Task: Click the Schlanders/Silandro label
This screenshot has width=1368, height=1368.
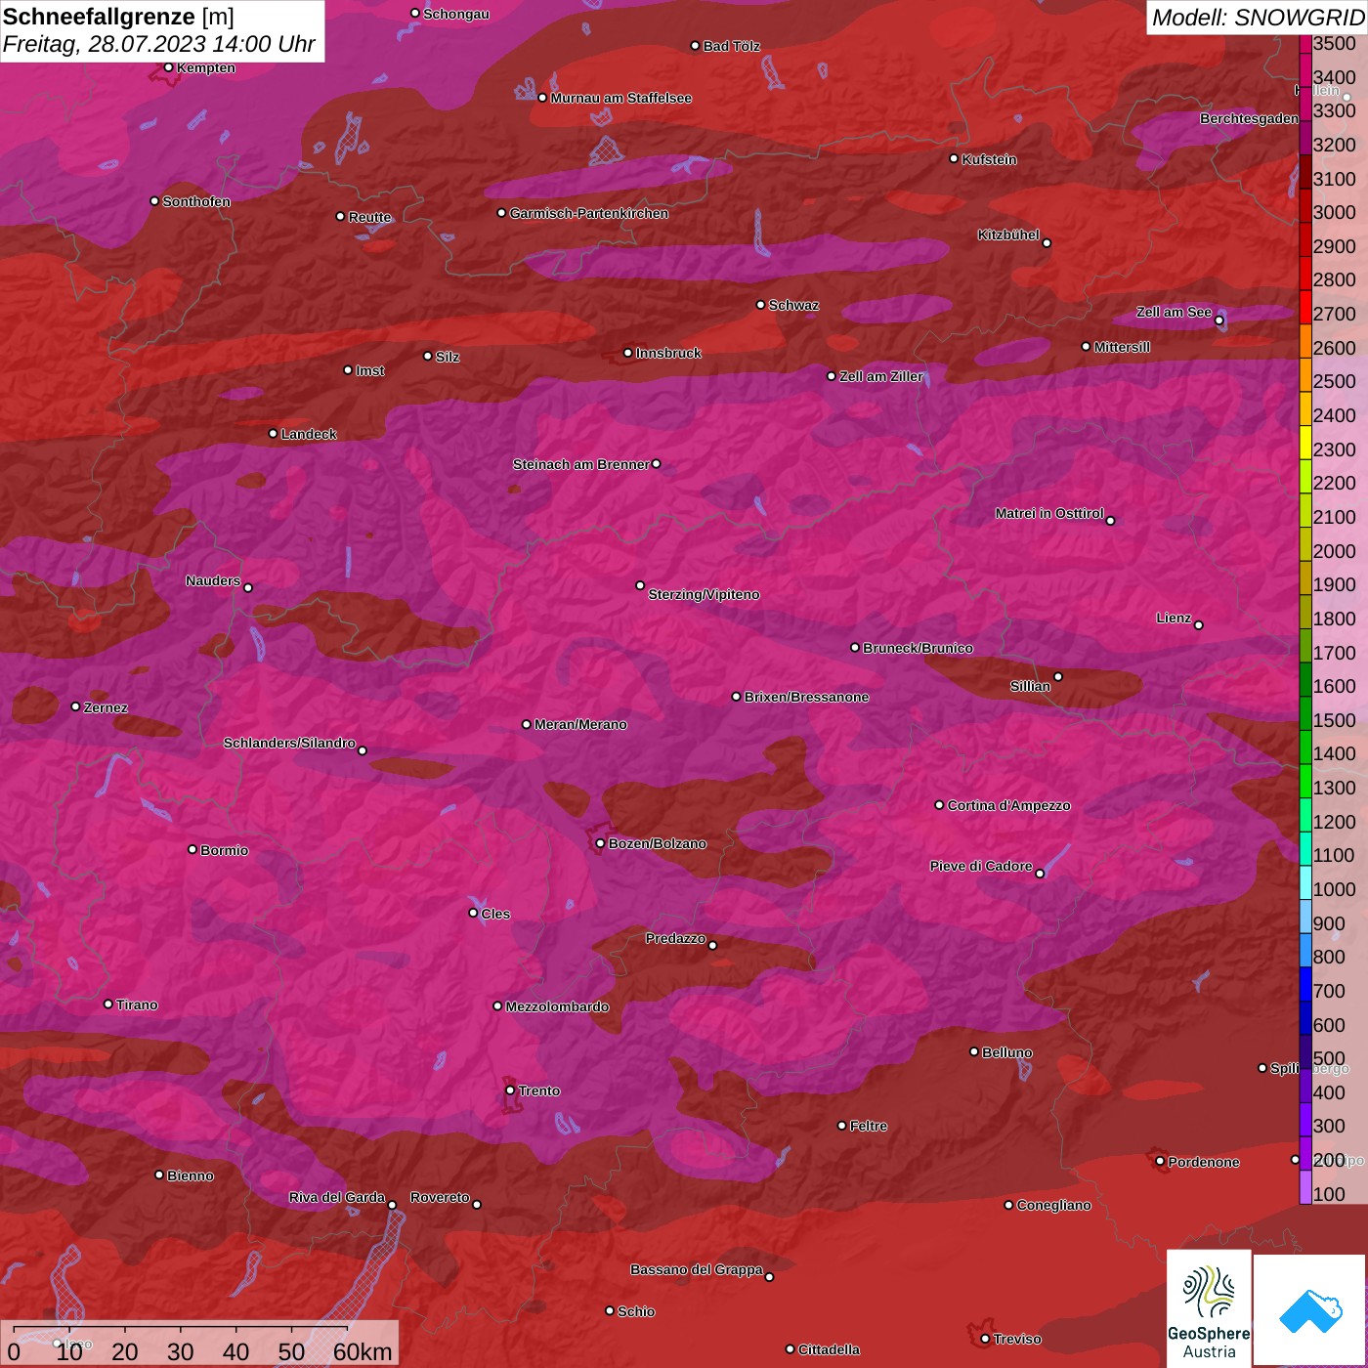Action: [289, 743]
